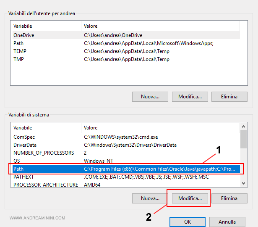This screenshot has height=227, width=258.
Task: Click Modifica button under user variables
Action: click(190, 97)
